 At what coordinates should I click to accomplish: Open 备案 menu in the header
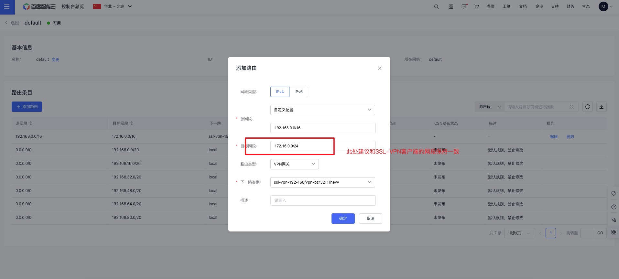click(x=491, y=6)
